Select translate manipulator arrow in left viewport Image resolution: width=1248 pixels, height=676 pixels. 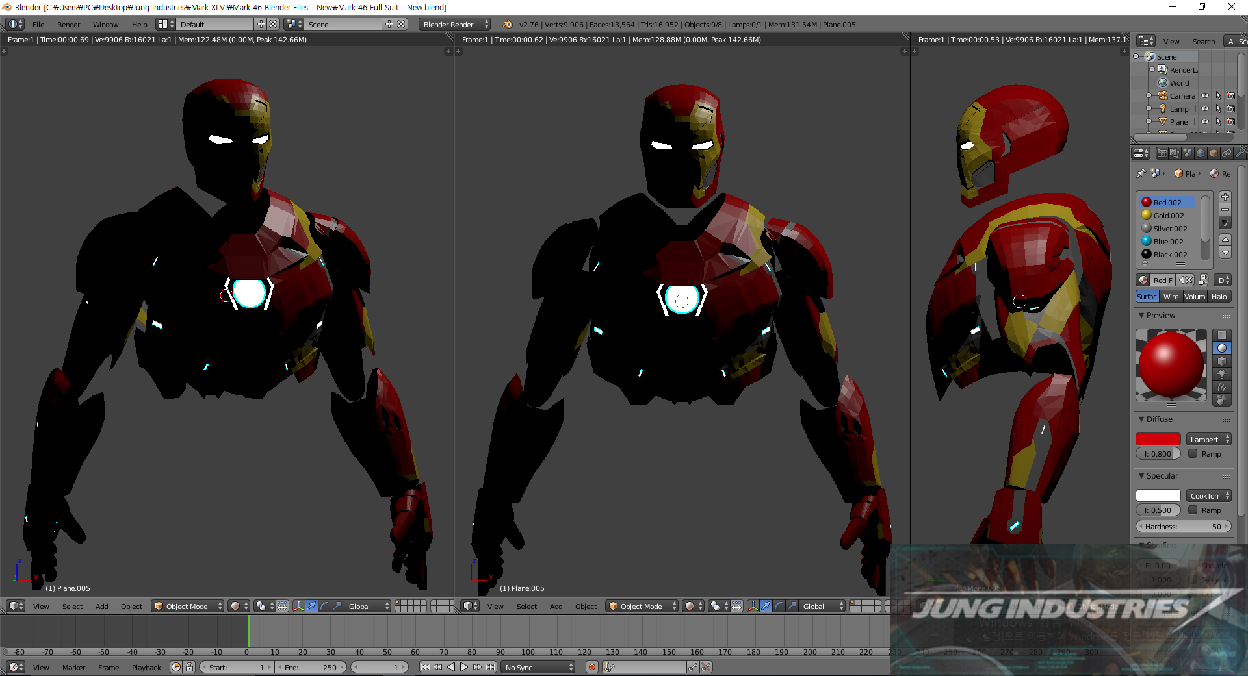(x=312, y=606)
